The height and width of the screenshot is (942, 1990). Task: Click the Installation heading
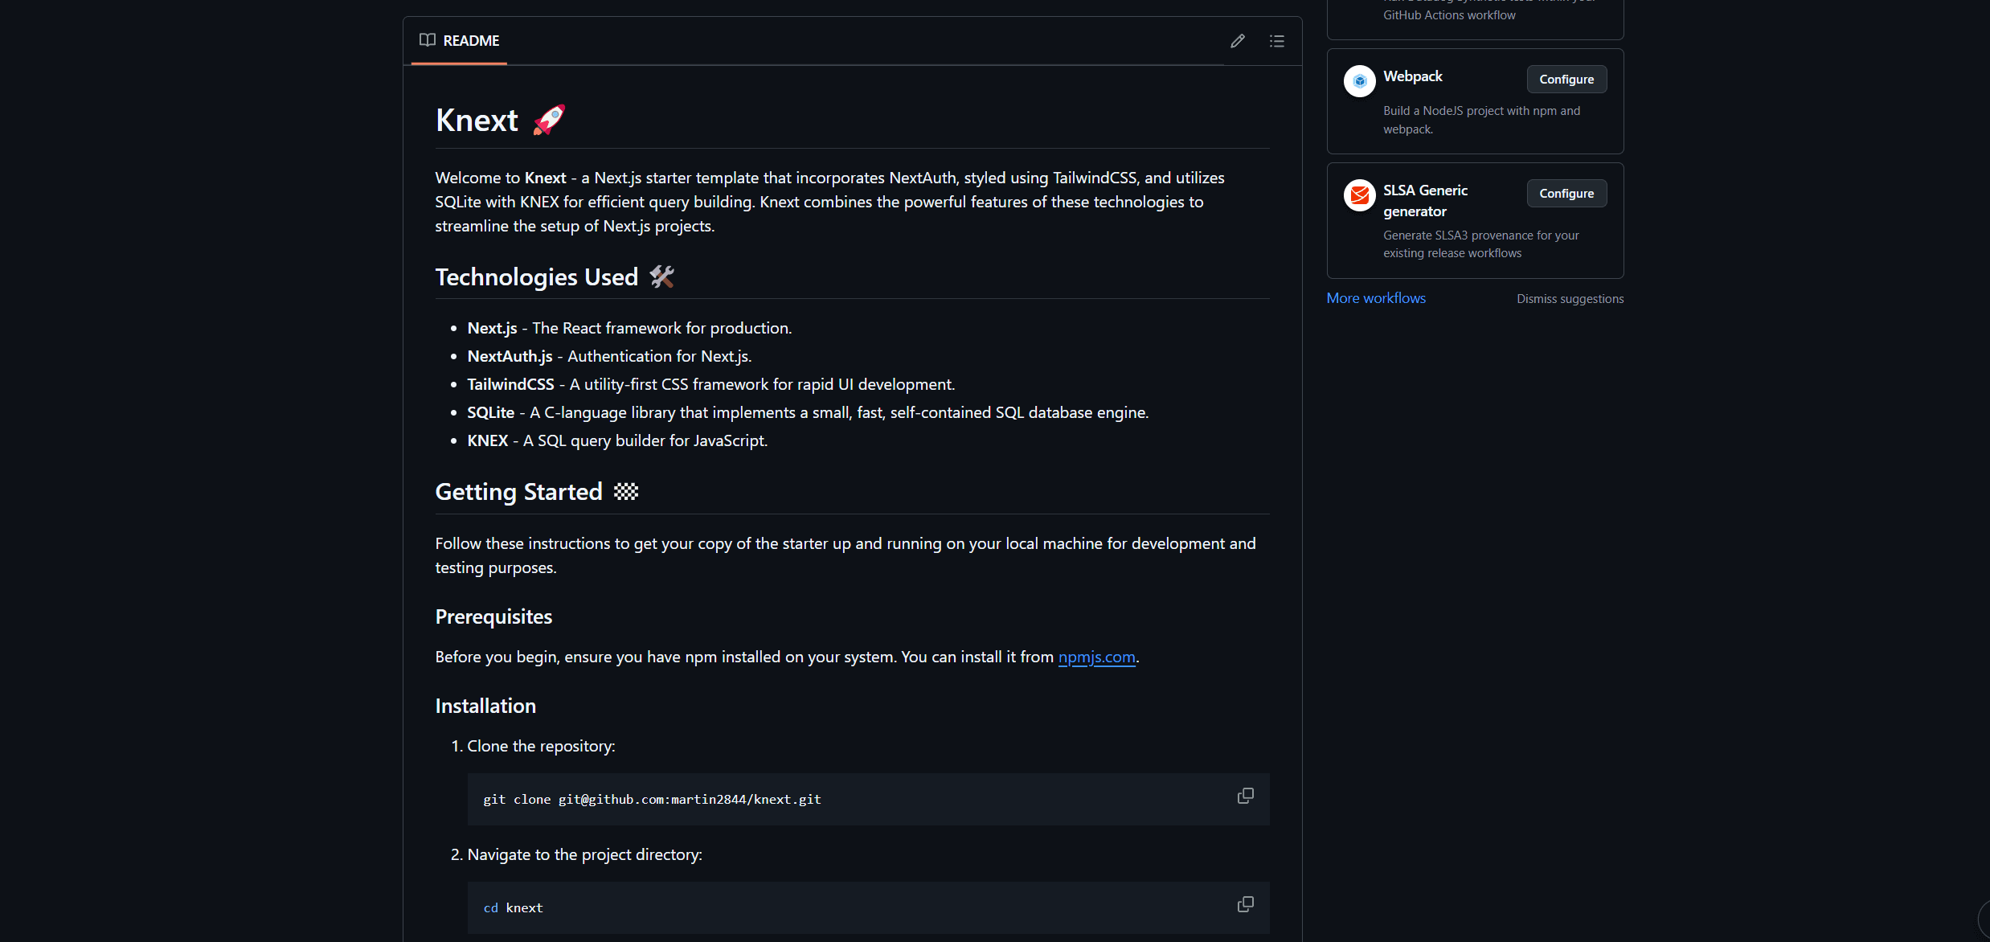pyautogui.click(x=485, y=706)
